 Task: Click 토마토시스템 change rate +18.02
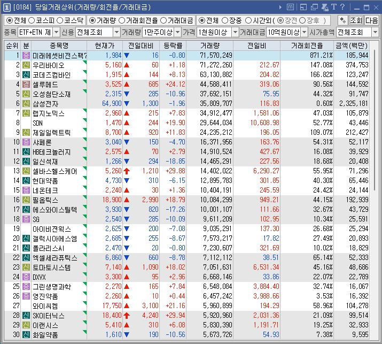click(x=175, y=267)
